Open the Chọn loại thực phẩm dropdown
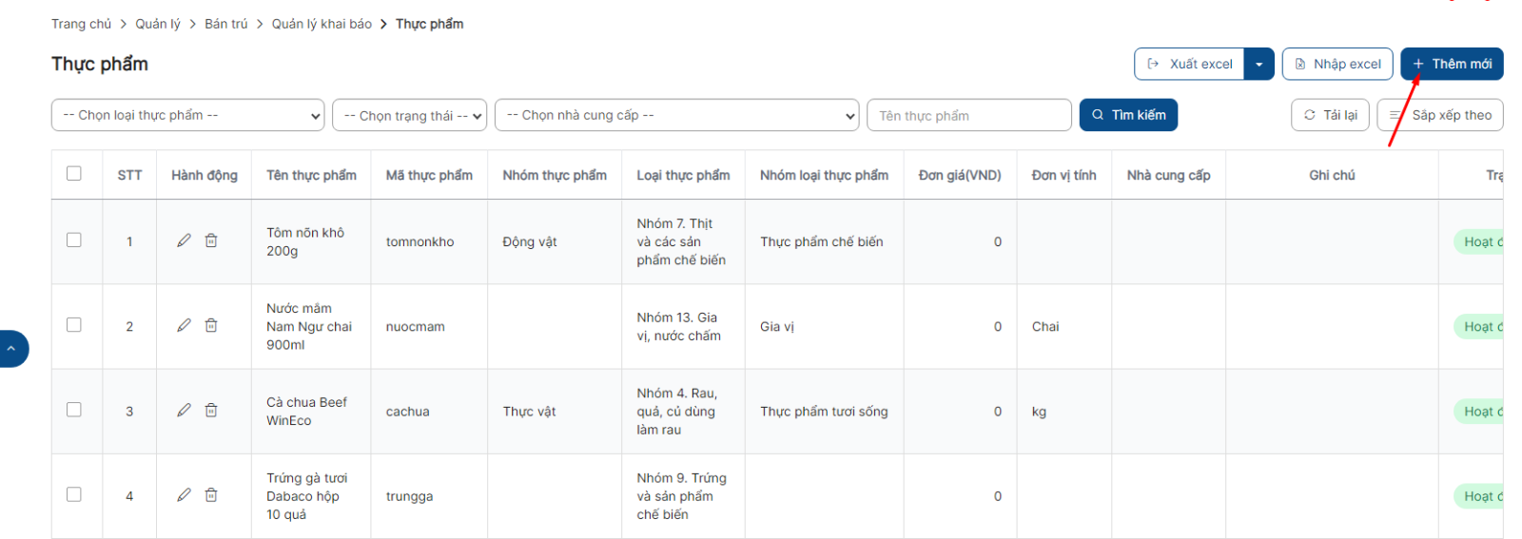Screen dimensions: 1522x539 tap(187, 115)
